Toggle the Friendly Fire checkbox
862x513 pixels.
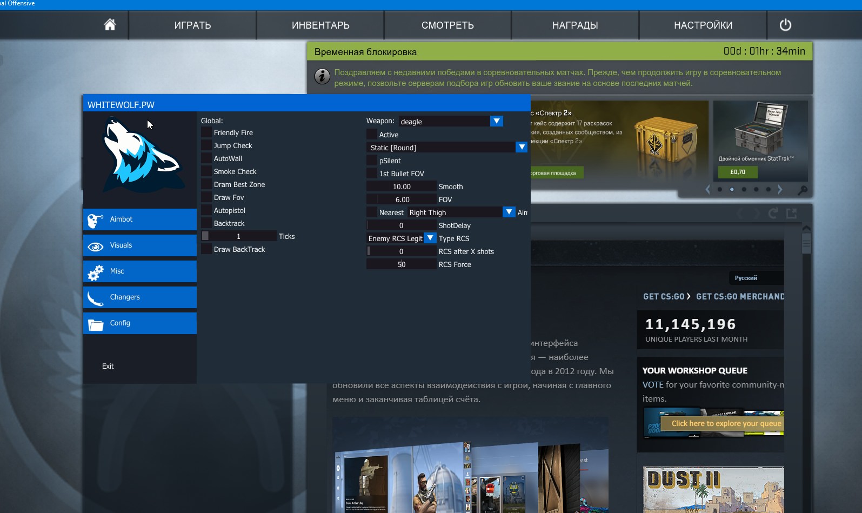click(206, 132)
